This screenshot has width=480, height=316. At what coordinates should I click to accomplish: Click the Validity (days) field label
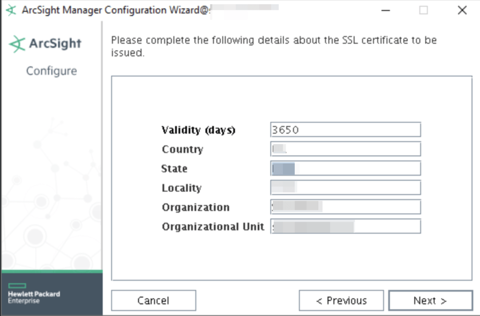tap(197, 130)
